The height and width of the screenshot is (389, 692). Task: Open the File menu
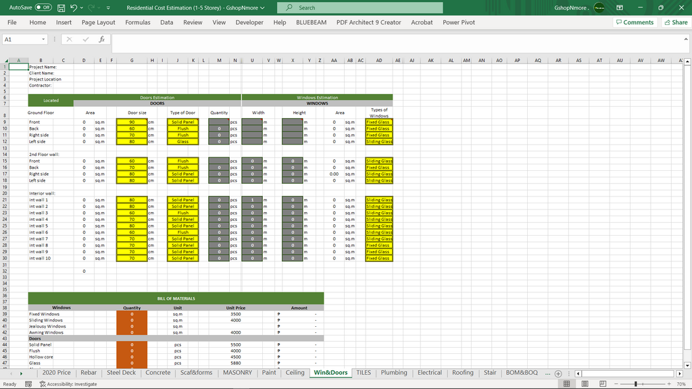tap(12, 22)
